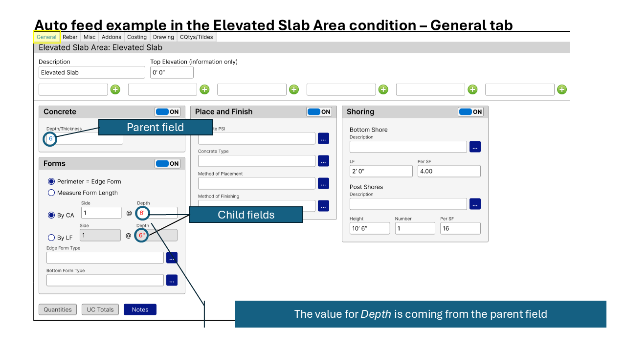Turn off the Place and Finish switch

pos(319,112)
